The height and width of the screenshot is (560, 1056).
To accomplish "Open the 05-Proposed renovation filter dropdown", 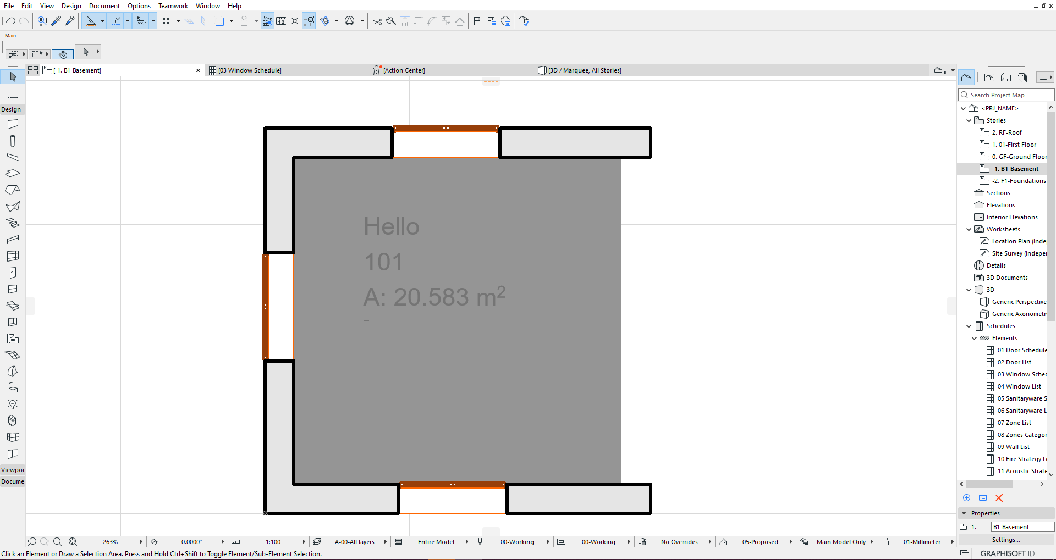I will tap(791, 541).
